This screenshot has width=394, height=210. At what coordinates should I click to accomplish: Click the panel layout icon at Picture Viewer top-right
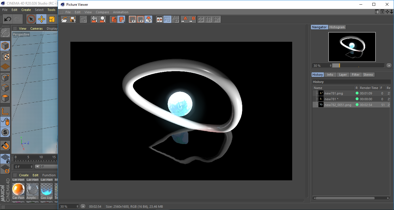pos(377,12)
